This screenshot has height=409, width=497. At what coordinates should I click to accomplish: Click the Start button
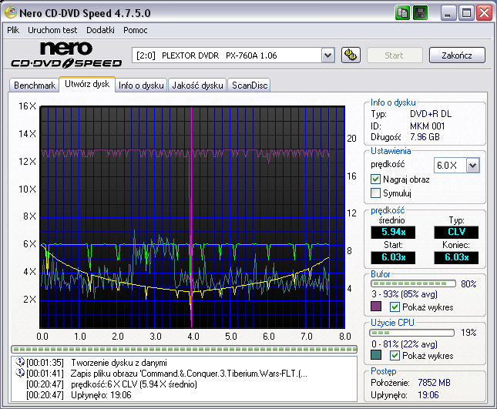click(x=395, y=55)
